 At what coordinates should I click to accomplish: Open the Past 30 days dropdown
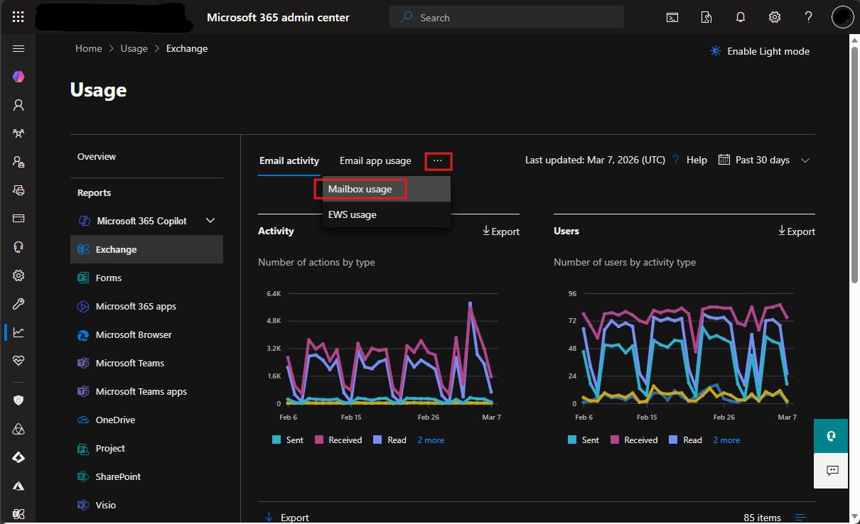coord(764,160)
